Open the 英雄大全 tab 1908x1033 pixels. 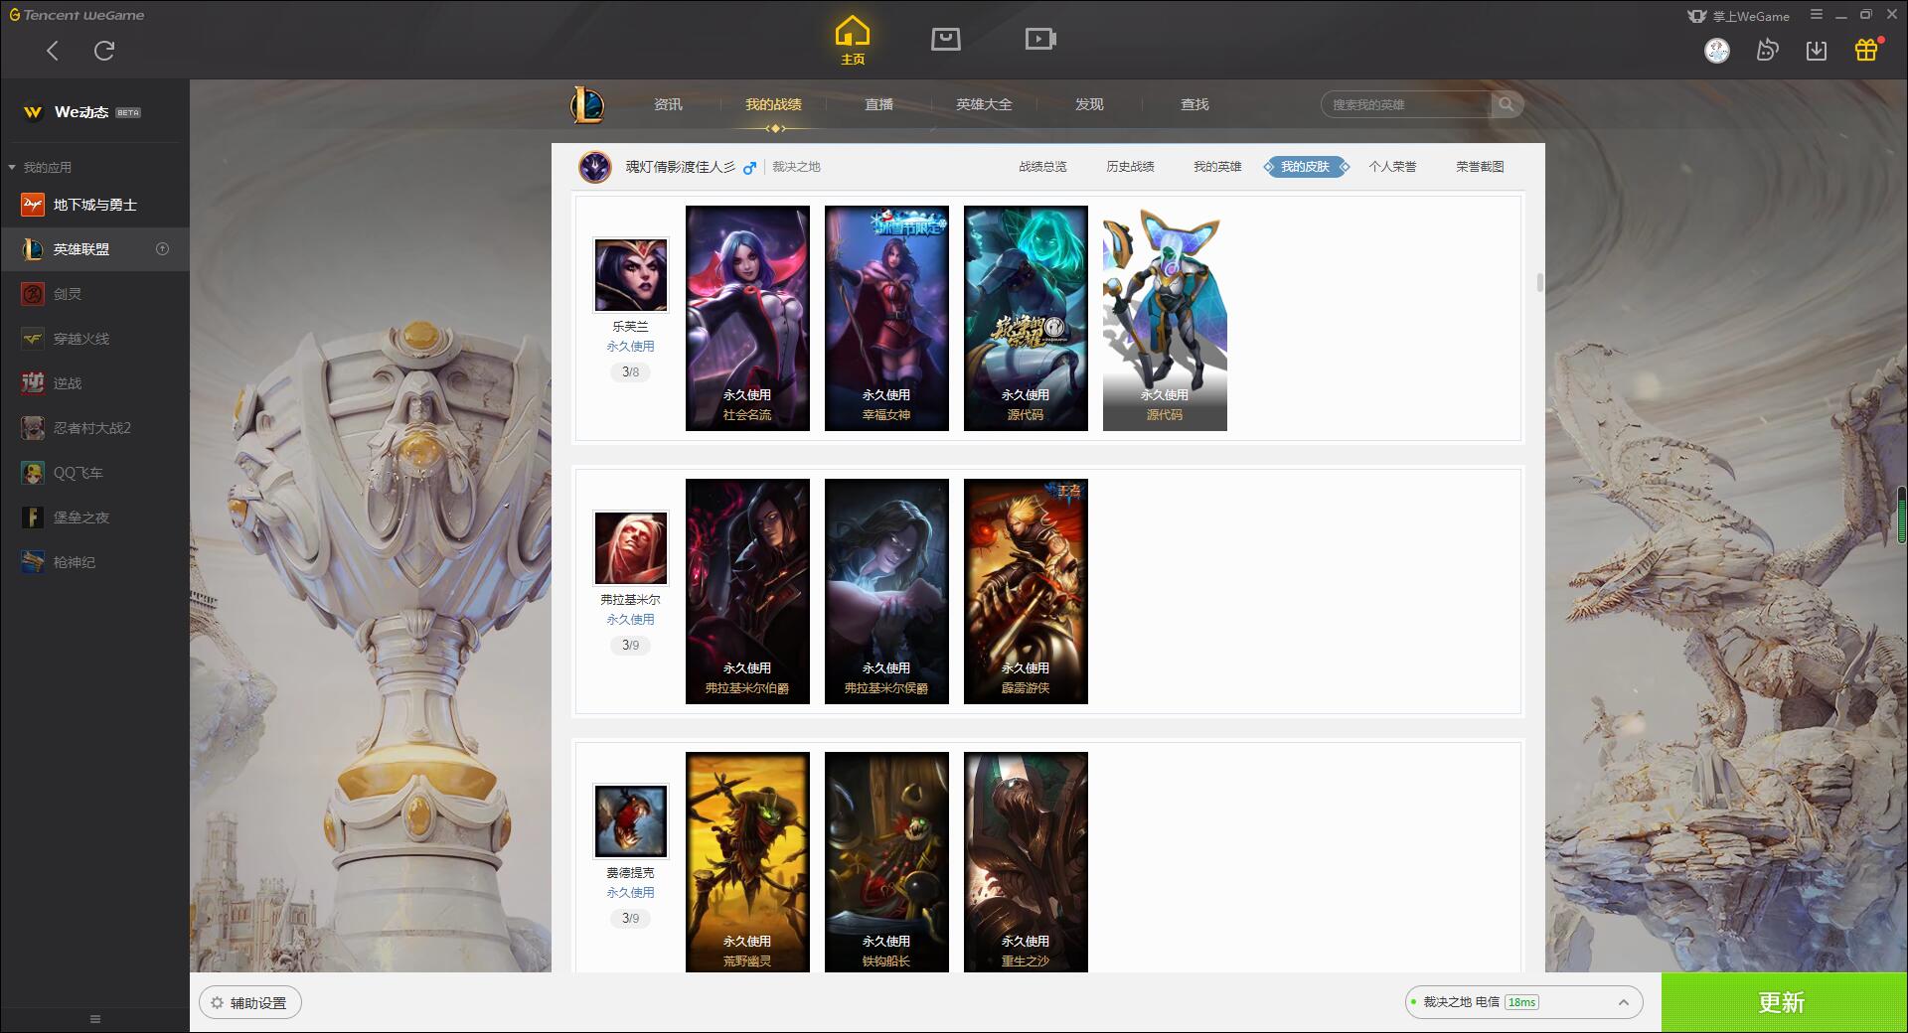coord(984,104)
